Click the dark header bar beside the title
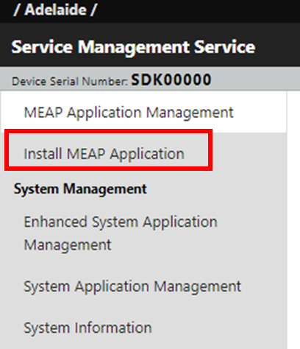Image resolution: width=300 pixels, height=349 pixels. point(278,45)
